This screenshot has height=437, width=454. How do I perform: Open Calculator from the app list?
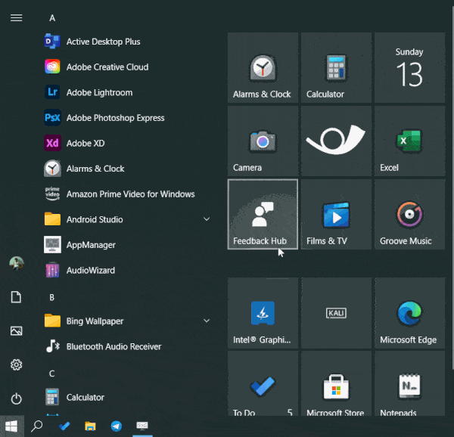[127, 398]
